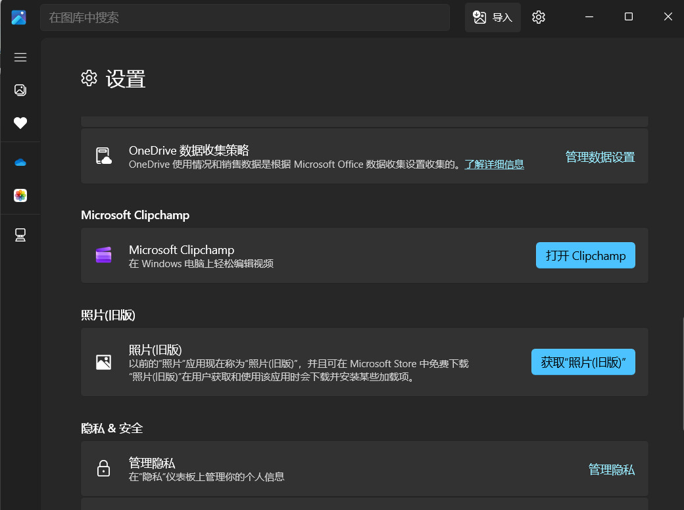Click the OneDrive 数据收集策略 title text

(189, 151)
